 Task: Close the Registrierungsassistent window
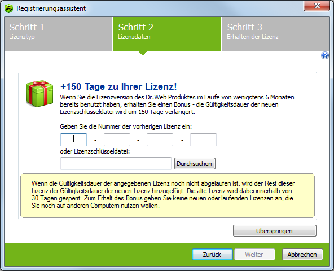pos(317,6)
